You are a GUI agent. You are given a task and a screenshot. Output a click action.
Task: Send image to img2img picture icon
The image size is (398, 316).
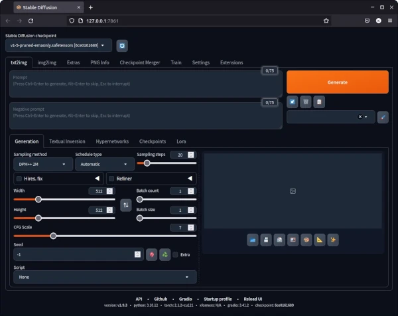point(293,240)
